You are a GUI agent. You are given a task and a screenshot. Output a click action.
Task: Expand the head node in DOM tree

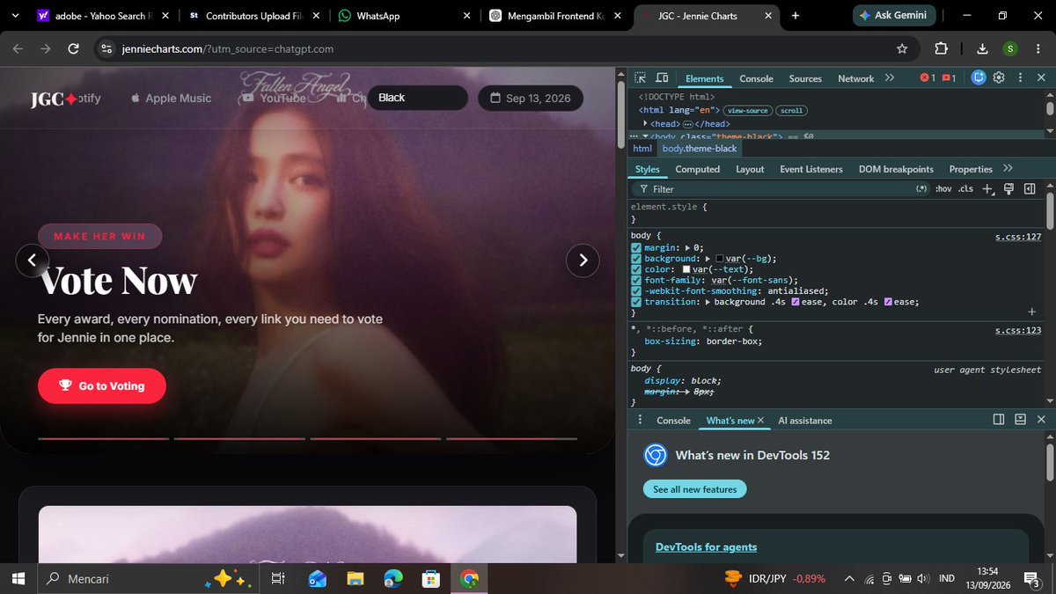tap(645, 123)
